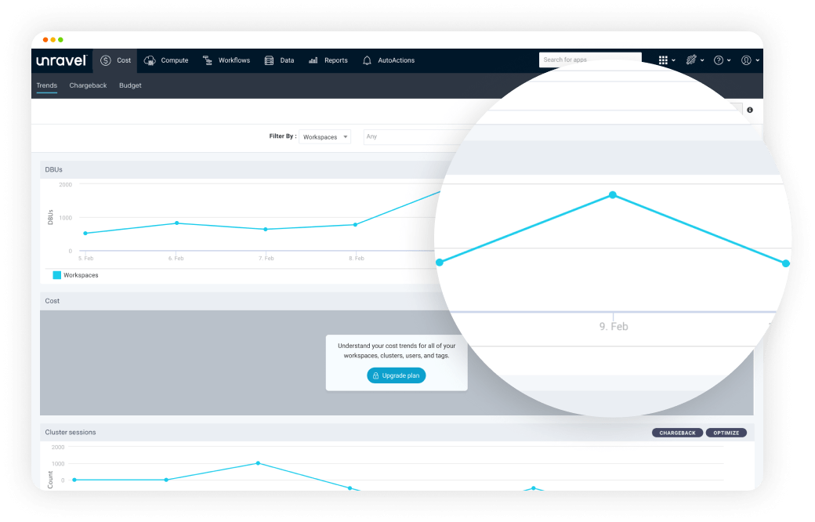Click the lock icon on Upgrade plan

tap(376, 375)
